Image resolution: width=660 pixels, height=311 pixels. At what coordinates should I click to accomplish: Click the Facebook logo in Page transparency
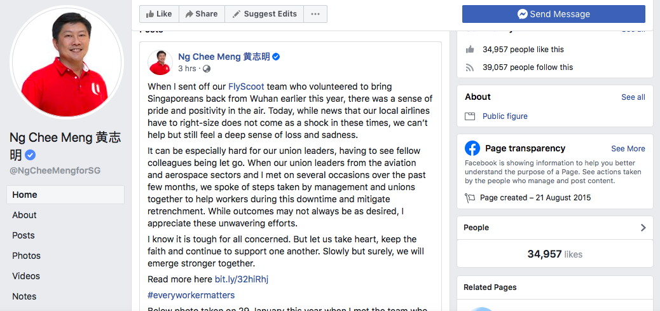coord(472,148)
